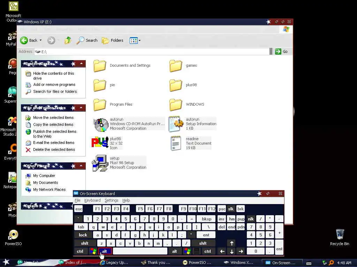This screenshot has height=267, width=357.
Task: Select the plus98 folder icon
Action: pyautogui.click(x=176, y=85)
